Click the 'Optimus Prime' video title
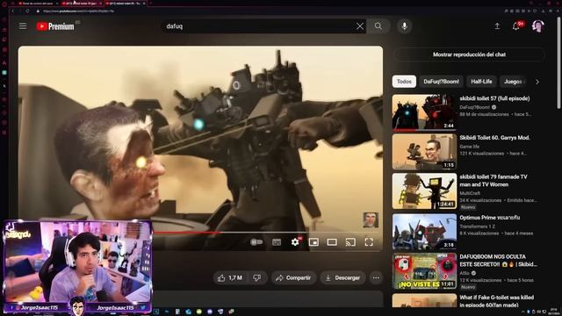The image size is (562, 316). 490,218
